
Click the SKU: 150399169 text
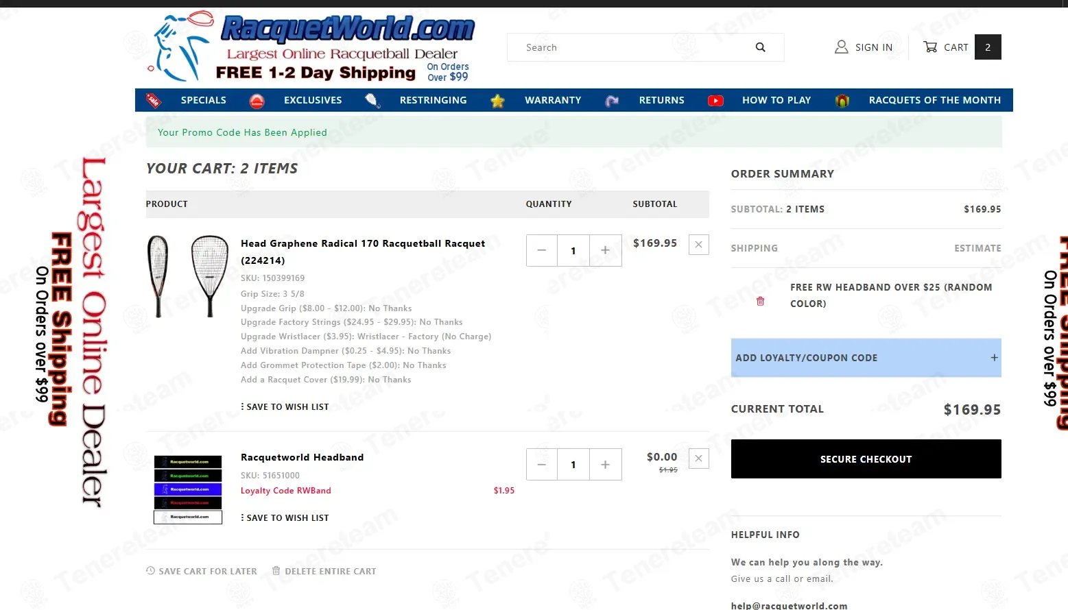pos(272,278)
